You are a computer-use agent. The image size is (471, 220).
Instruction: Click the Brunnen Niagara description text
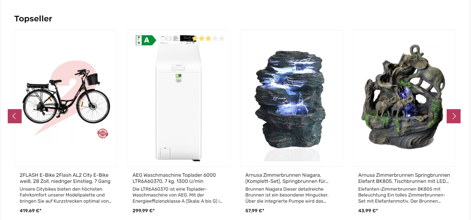[287, 195]
